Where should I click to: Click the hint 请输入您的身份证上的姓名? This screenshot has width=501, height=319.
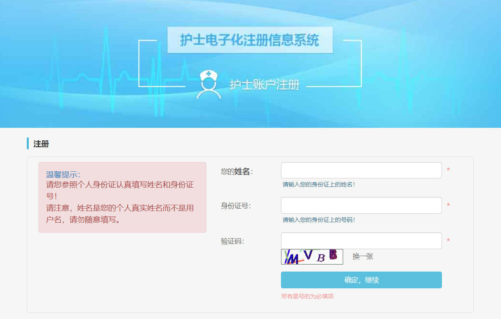click(319, 185)
